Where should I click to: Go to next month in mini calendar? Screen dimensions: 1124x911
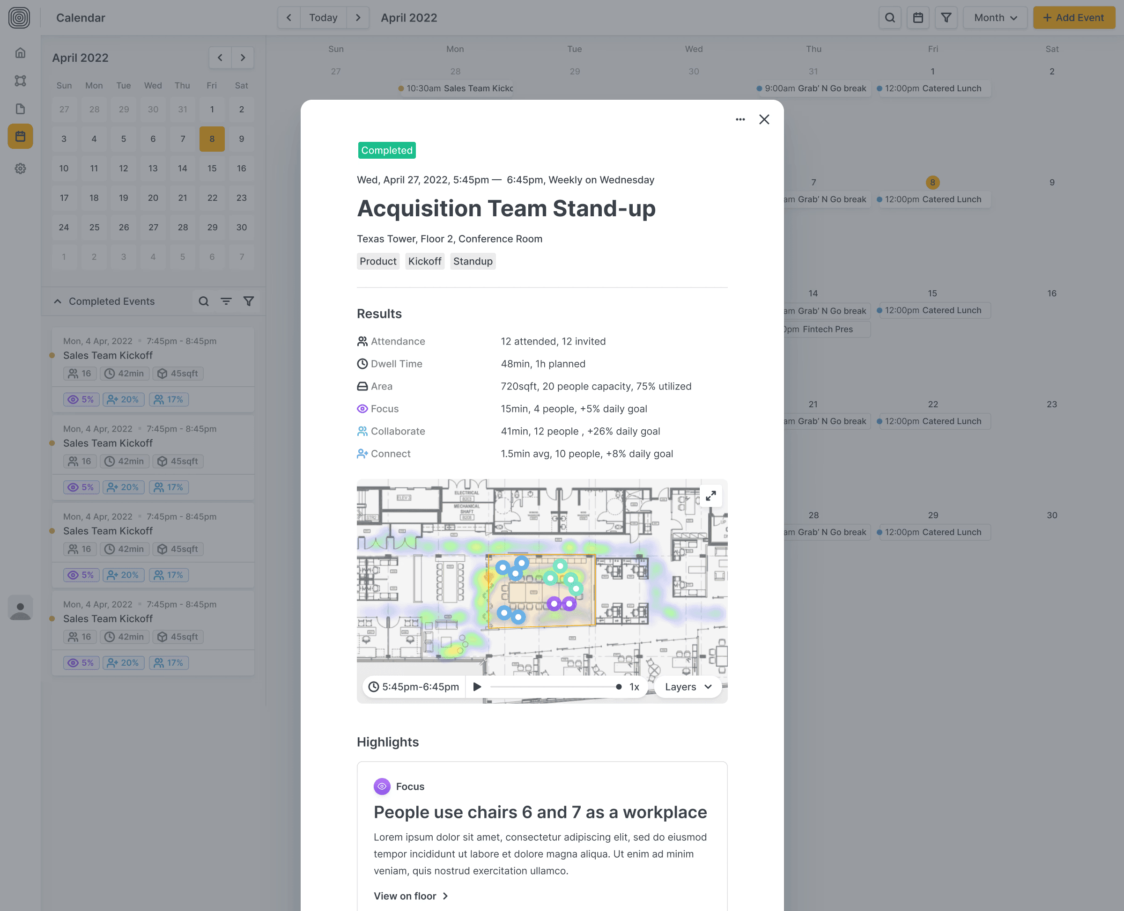(243, 58)
